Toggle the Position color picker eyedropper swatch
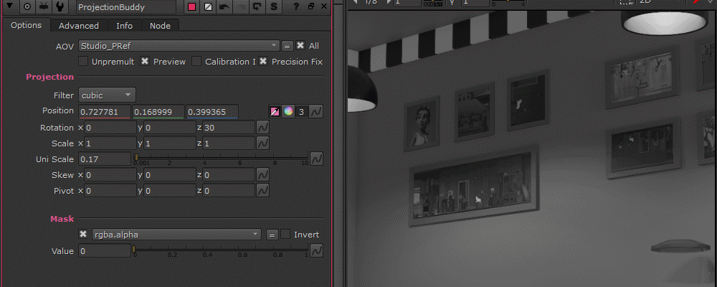 click(x=275, y=112)
